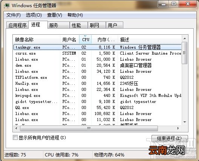This screenshot has width=199, height=161.
Task: Select the QQ.exe process
Action: click(97, 107)
